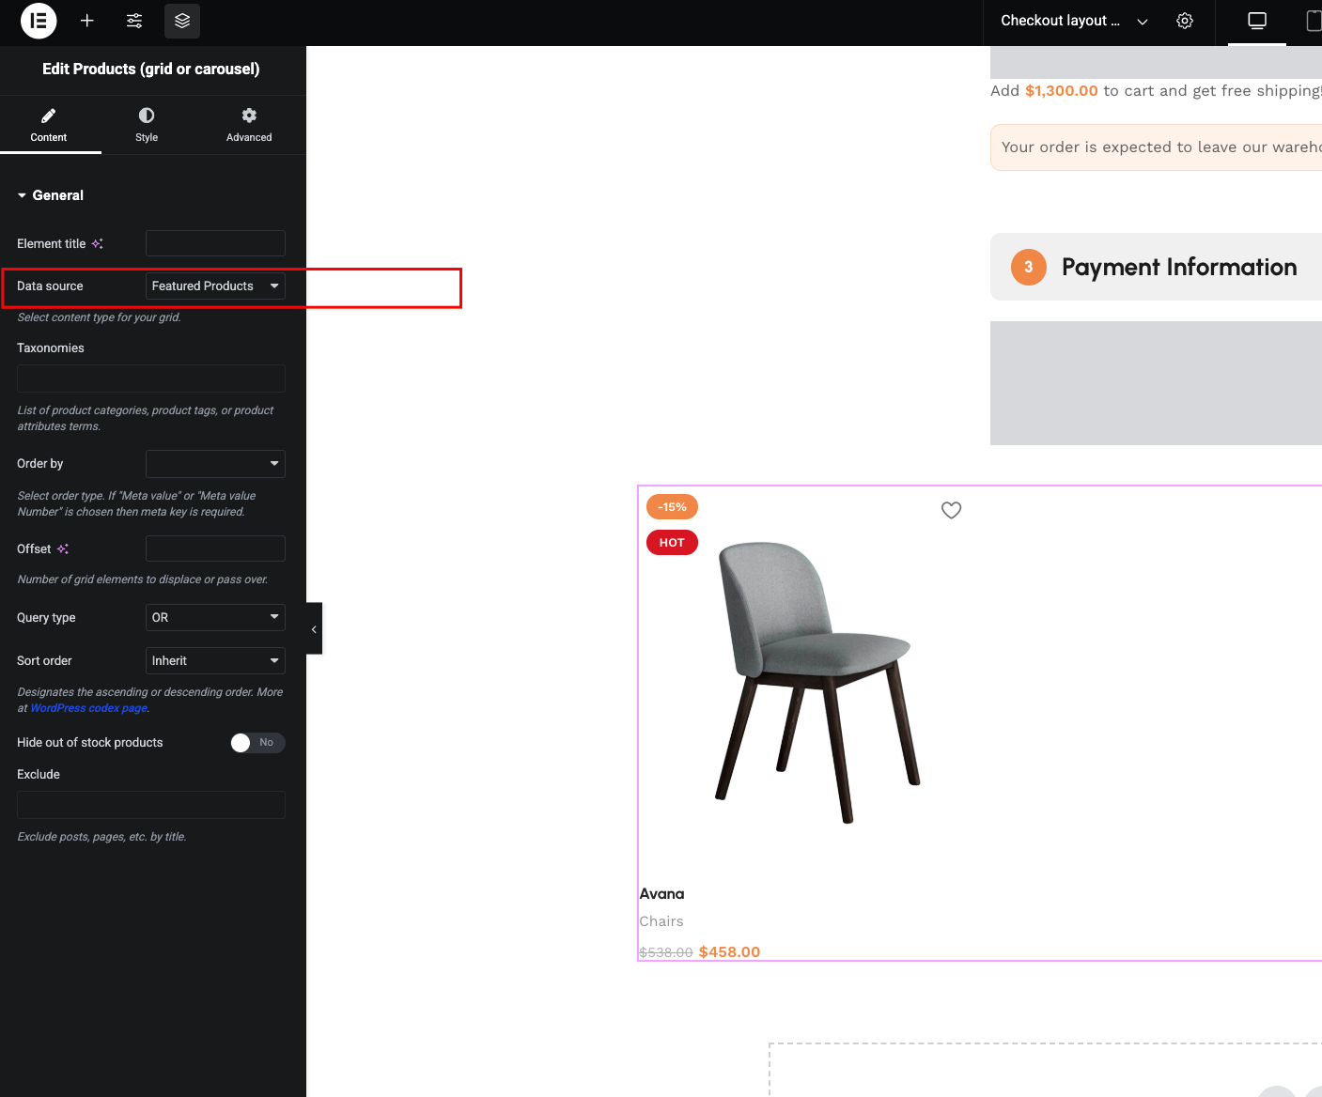The height and width of the screenshot is (1097, 1322).
Task: Open Data source Featured Products dropdown
Action: coord(215,286)
